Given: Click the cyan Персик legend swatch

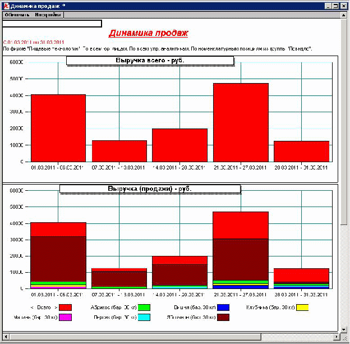Looking at the screenshot, I should point(144,318).
